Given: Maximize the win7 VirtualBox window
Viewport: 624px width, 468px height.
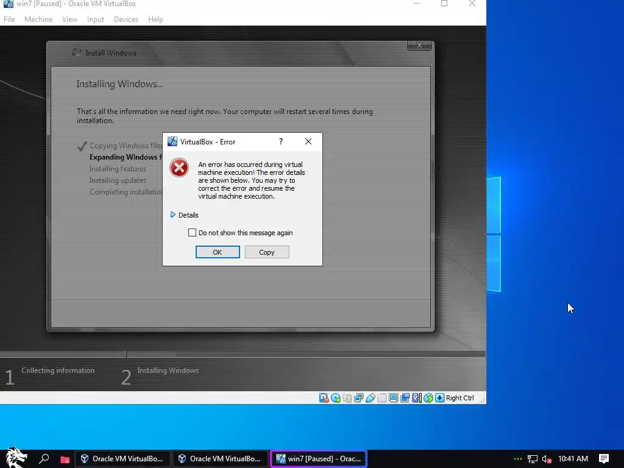Looking at the screenshot, I should coord(444,4).
